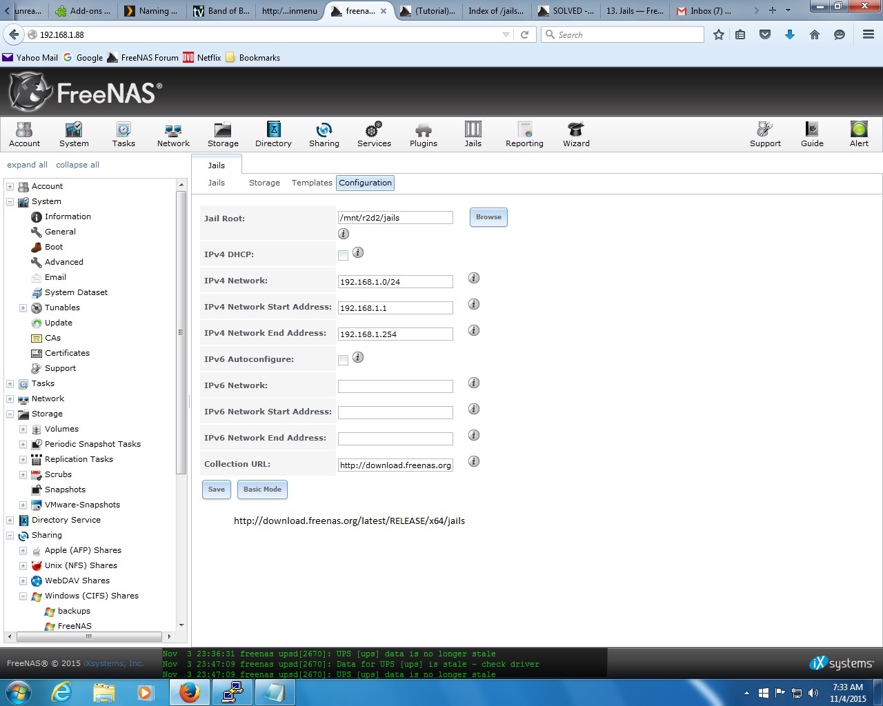Expand the Network tree node
Image resolution: width=883 pixels, height=706 pixels.
point(10,399)
